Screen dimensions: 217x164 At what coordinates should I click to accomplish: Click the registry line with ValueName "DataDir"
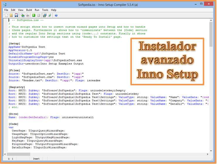[x=108, y=104]
